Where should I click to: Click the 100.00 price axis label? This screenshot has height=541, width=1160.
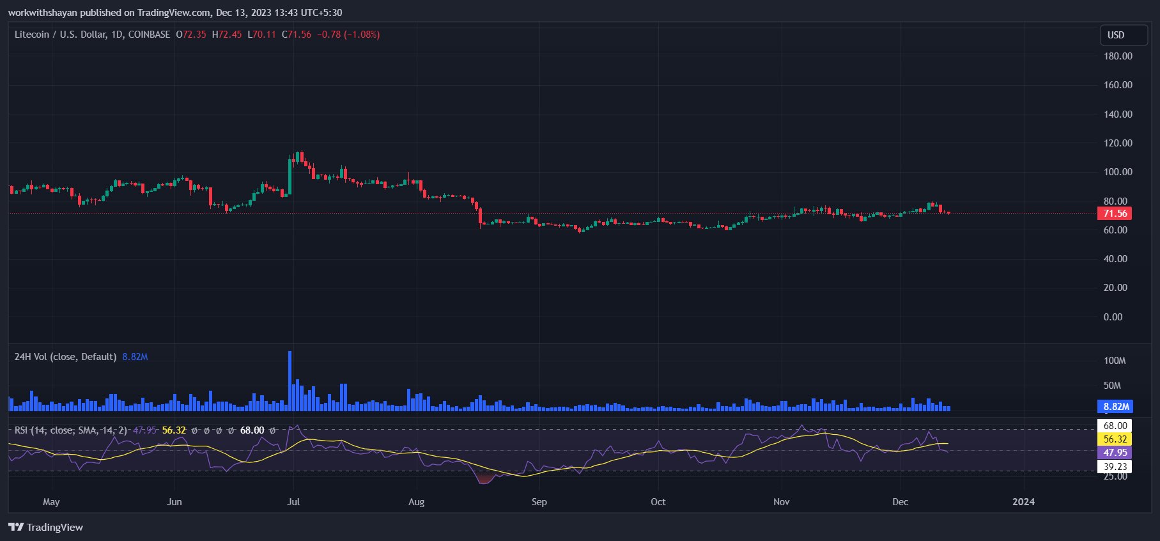tap(1118, 172)
